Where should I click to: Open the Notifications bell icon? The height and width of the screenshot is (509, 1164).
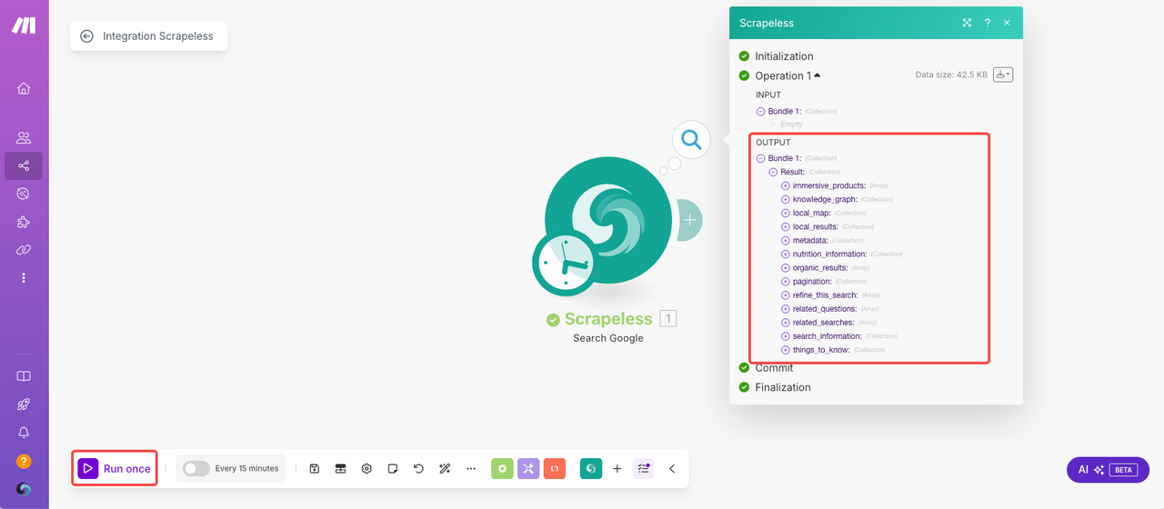(24, 433)
